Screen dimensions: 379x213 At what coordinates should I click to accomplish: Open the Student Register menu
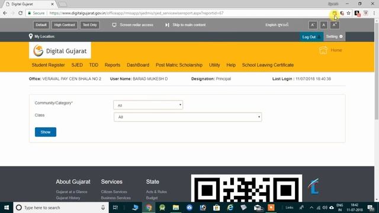click(48, 65)
